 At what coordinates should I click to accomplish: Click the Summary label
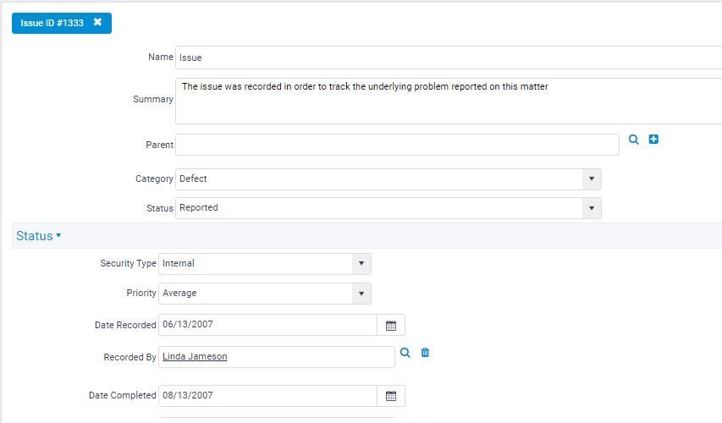pyautogui.click(x=153, y=99)
